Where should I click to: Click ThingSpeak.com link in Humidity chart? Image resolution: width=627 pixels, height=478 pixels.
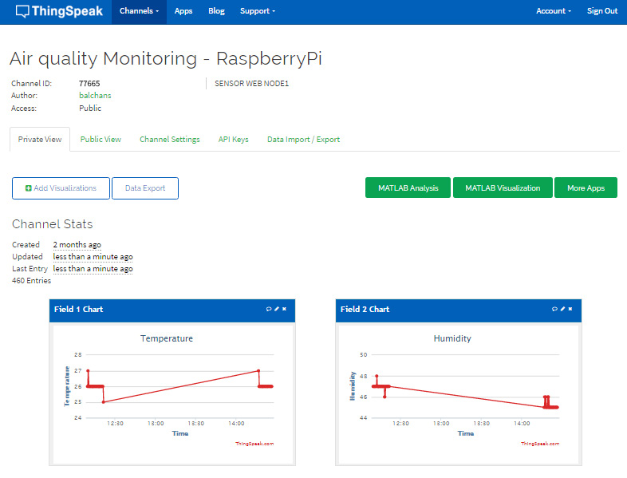point(540,444)
